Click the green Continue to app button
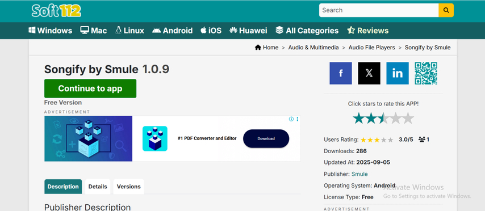This screenshot has width=485, height=211. tap(90, 88)
